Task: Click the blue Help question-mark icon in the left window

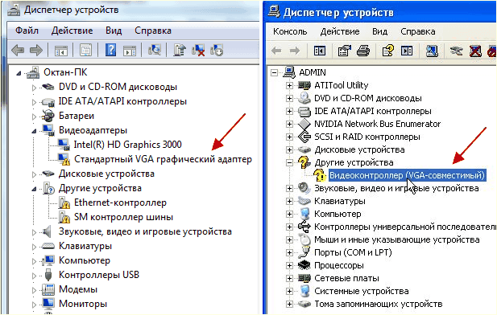Action: [x=110, y=50]
